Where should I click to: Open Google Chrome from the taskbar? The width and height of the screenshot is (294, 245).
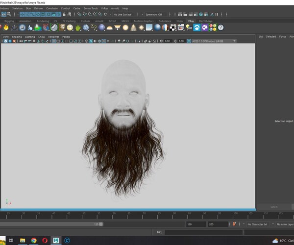point(34,240)
